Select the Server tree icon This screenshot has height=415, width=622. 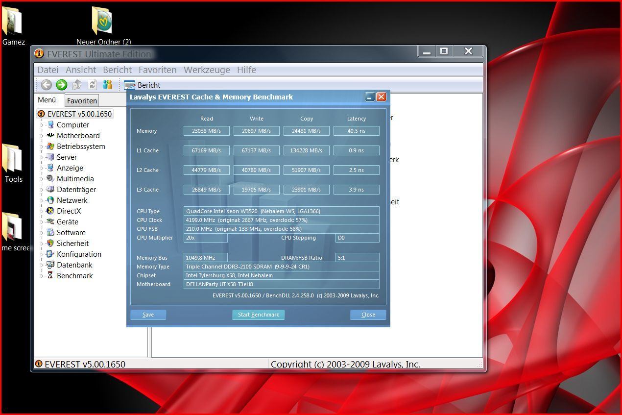pos(50,157)
